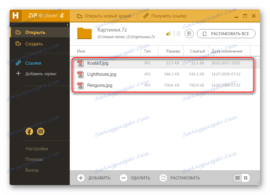Click the link icon beside Получить ссылку
This screenshot has width=270, height=195.
coord(146,16)
